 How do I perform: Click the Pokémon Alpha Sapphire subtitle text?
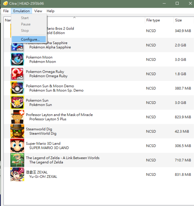(50, 47)
